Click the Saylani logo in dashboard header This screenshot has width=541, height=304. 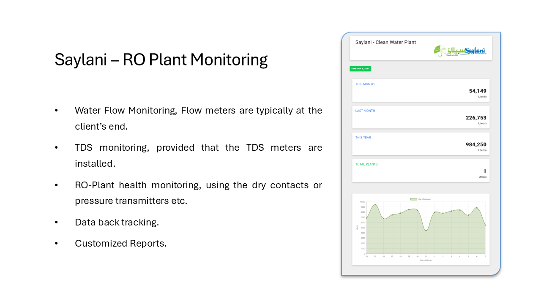(x=460, y=51)
